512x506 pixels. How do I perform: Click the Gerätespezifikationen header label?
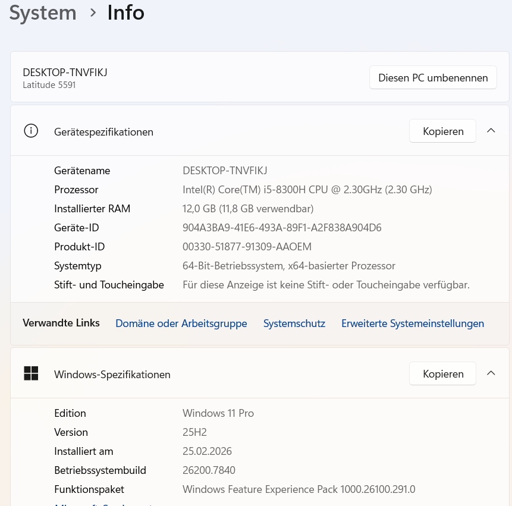click(103, 132)
